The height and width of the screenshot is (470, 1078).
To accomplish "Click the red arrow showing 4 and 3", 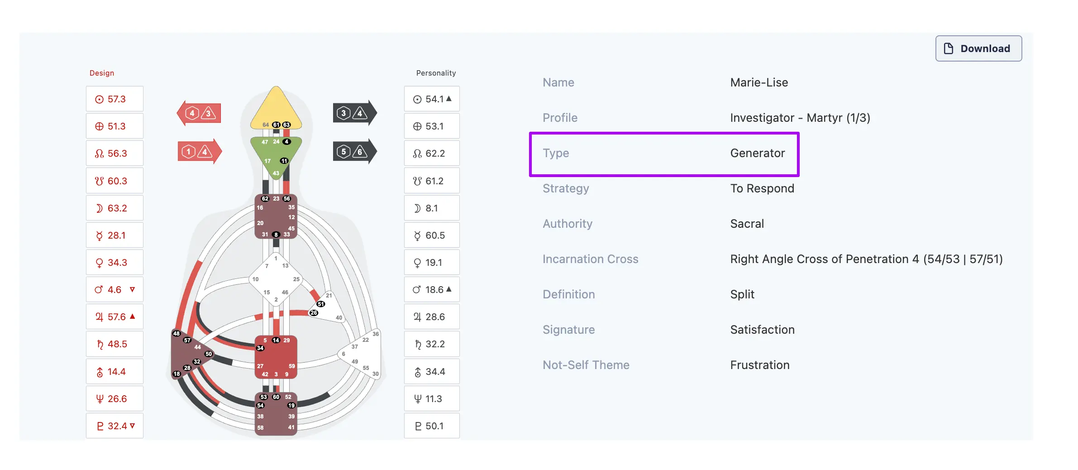I will 200,113.
